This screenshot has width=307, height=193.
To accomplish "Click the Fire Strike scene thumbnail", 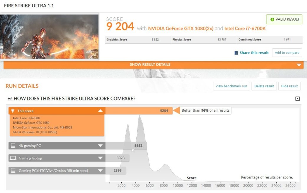I will coord(49,37).
